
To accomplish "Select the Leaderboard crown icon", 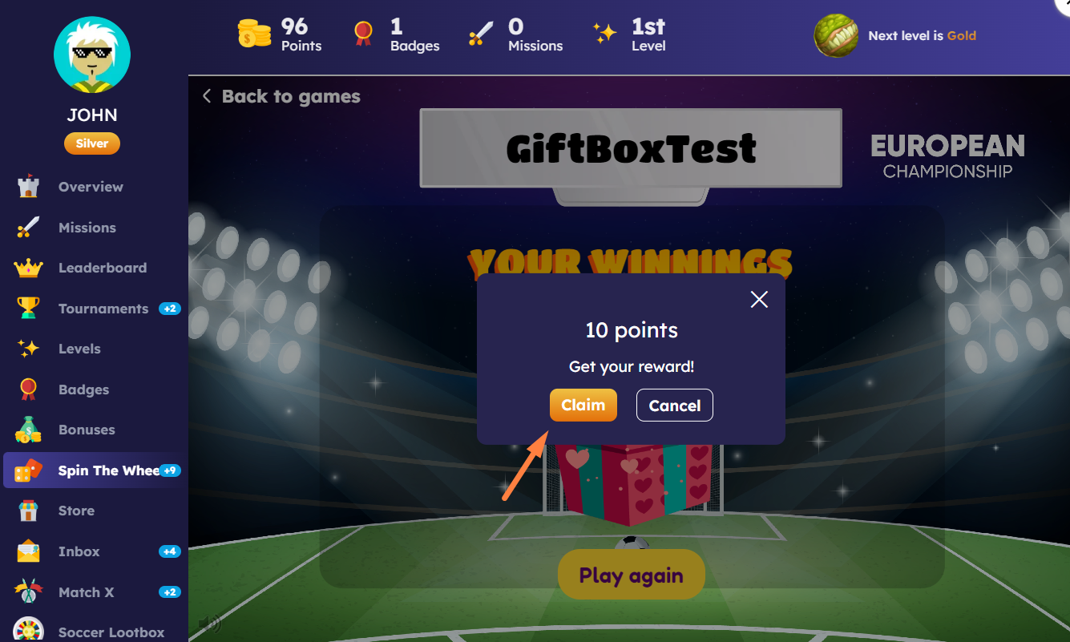I will [x=28, y=268].
